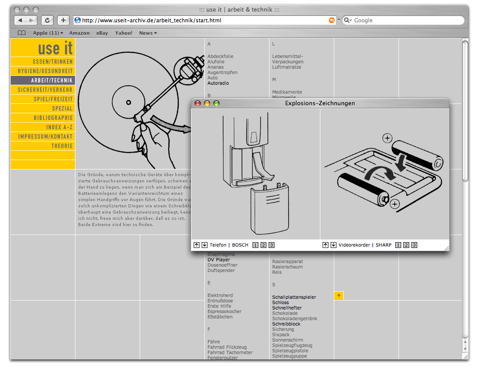This screenshot has width=477, height=367.
Task: Click the Espressokocher index entry
Action: [x=224, y=311]
